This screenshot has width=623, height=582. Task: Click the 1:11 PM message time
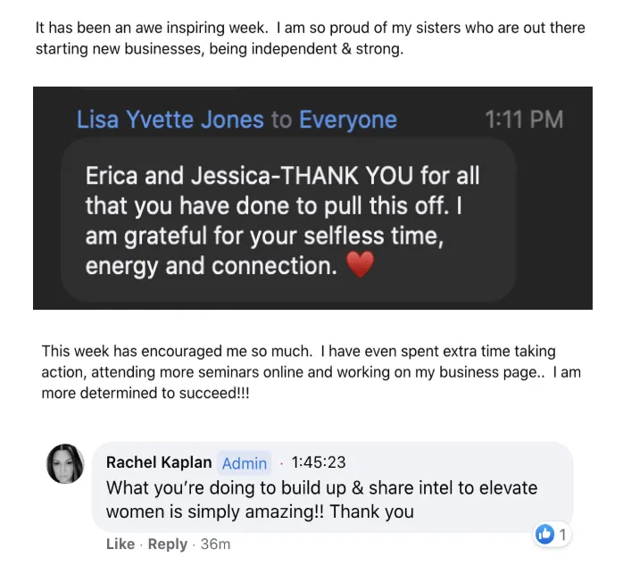pos(524,120)
